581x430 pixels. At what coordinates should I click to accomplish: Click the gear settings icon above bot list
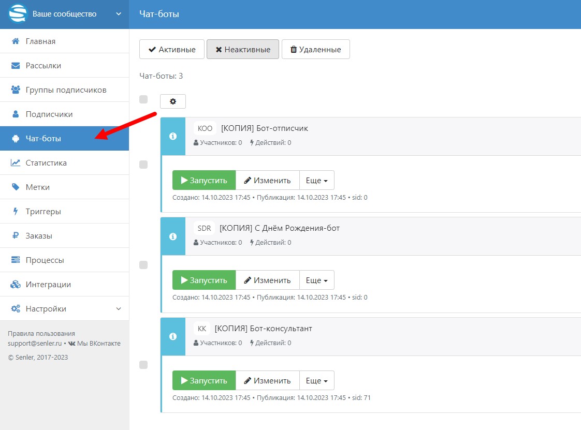(x=173, y=101)
